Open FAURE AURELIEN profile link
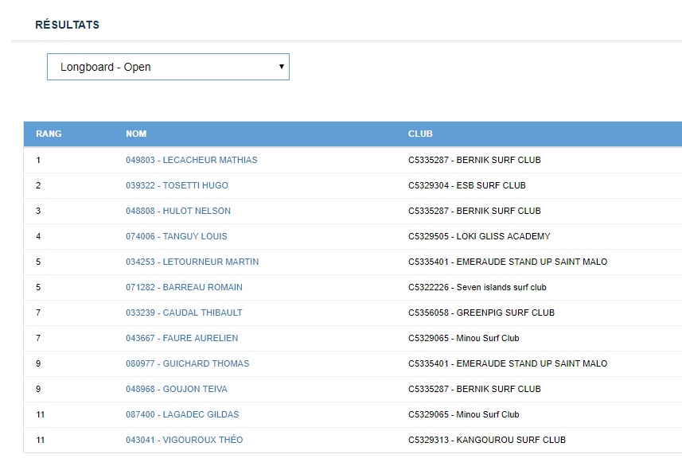The image size is (682, 466). [x=181, y=338]
